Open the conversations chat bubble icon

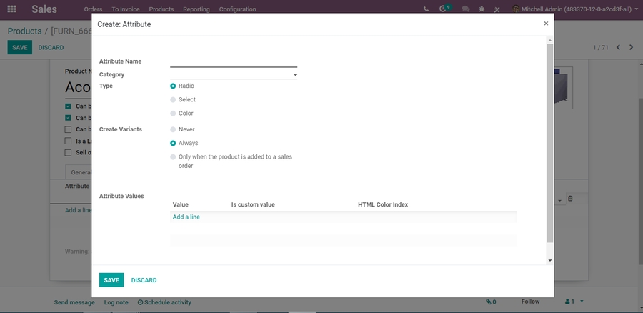pos(466,9)
